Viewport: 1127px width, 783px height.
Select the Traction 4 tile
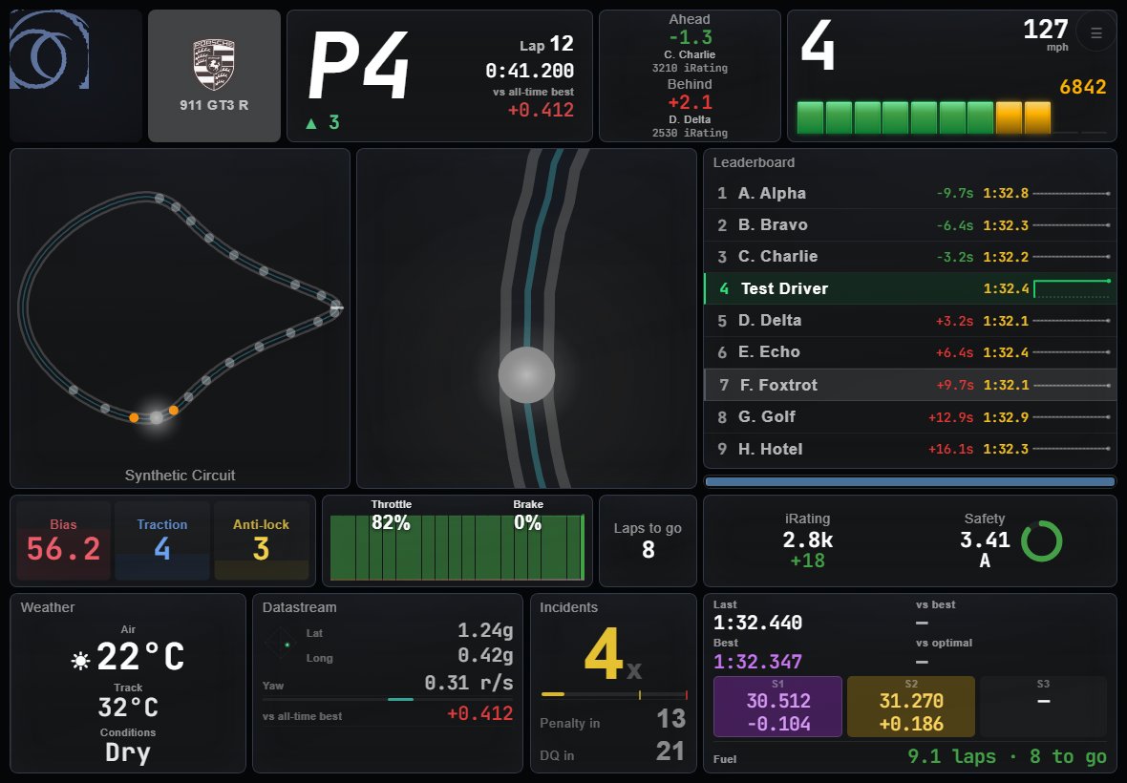[162, 540]
